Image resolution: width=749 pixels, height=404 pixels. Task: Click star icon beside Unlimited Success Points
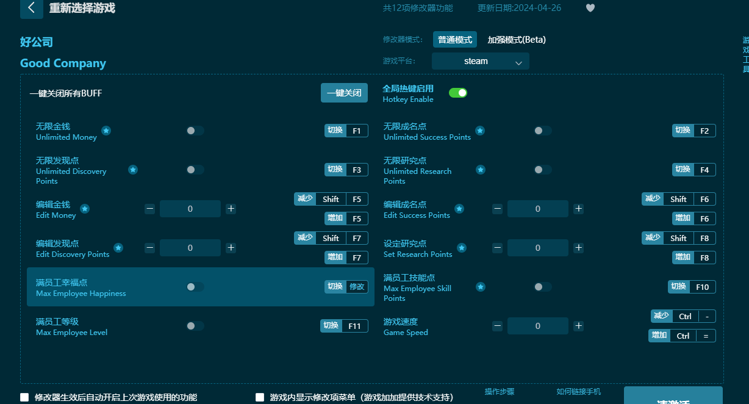(x=480, y=131)
